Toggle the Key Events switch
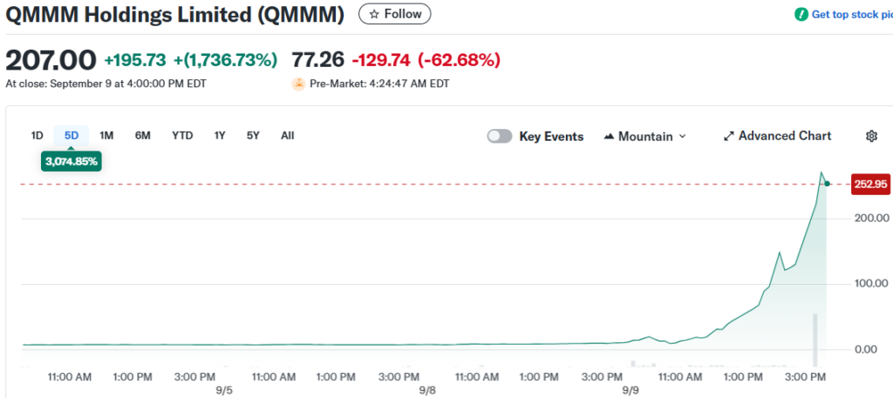The width and height of the screenshot is (893, 398). (x=500, y=137)
